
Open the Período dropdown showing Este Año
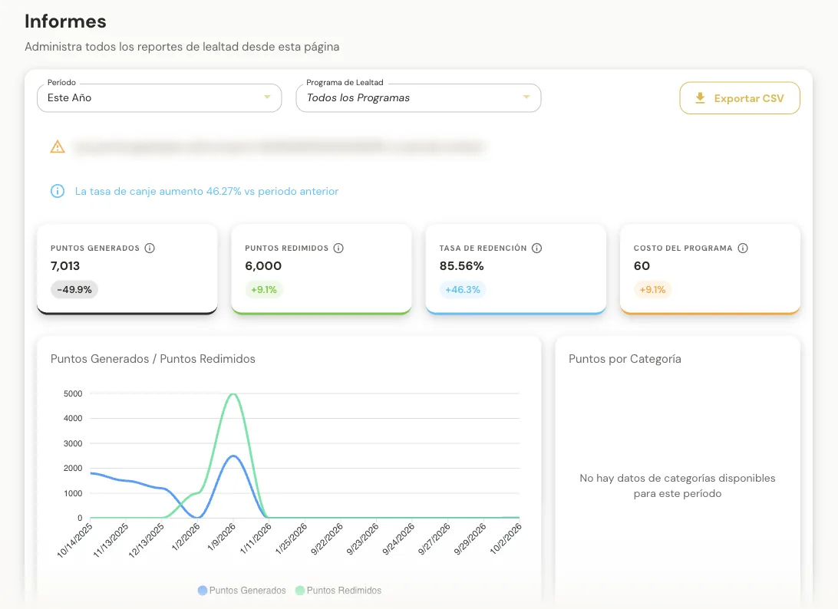click(160, 97)
